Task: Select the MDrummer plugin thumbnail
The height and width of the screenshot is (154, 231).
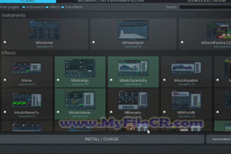Action: (x=45, y=30)
